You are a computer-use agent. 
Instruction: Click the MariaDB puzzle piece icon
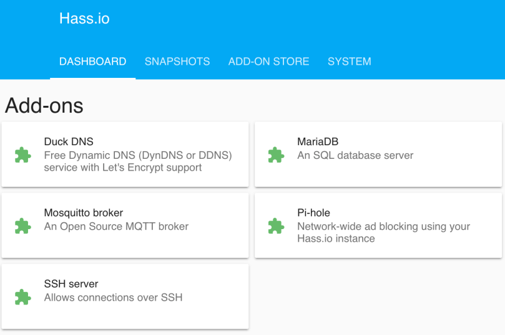click(276, 155)
